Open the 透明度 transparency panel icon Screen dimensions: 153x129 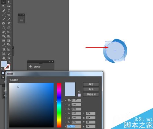coord(31,67)
